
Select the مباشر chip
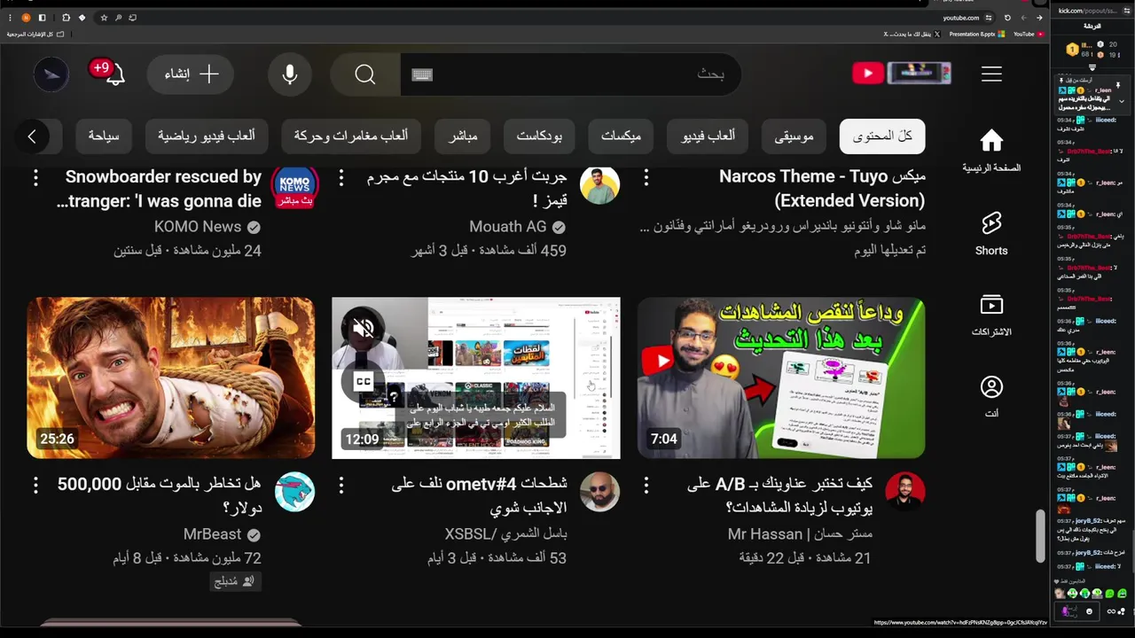coord(463,136)
